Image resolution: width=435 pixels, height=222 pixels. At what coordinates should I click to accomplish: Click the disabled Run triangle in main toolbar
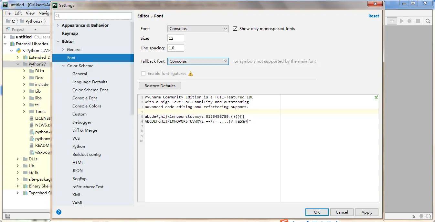(x=402, y=21)
